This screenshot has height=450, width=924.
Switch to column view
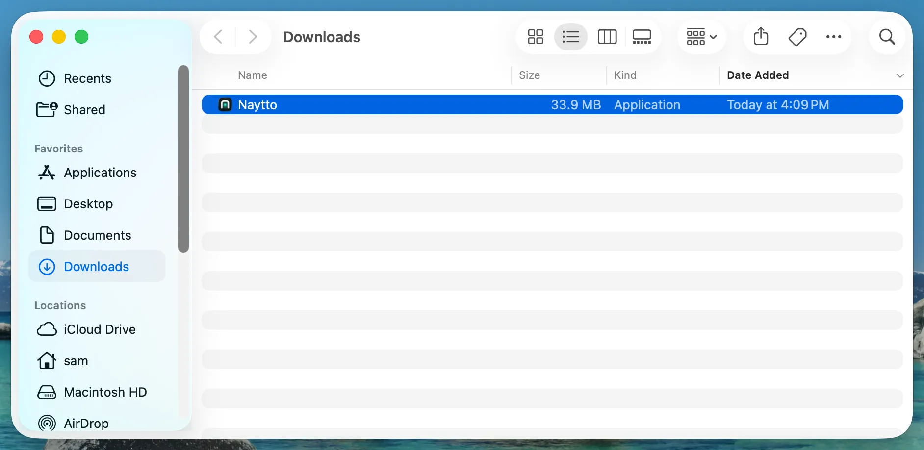tap(607, 37)
